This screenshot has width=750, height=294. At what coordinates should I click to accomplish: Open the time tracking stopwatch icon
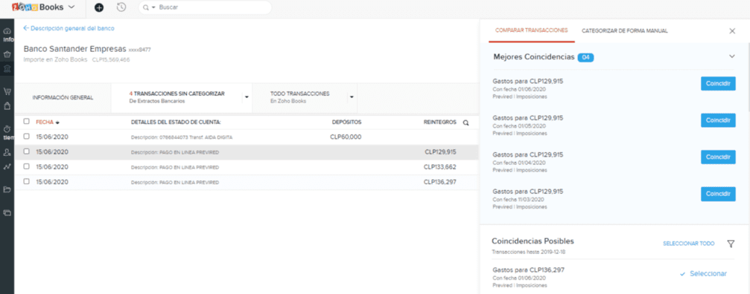click(x=7, y=129)
